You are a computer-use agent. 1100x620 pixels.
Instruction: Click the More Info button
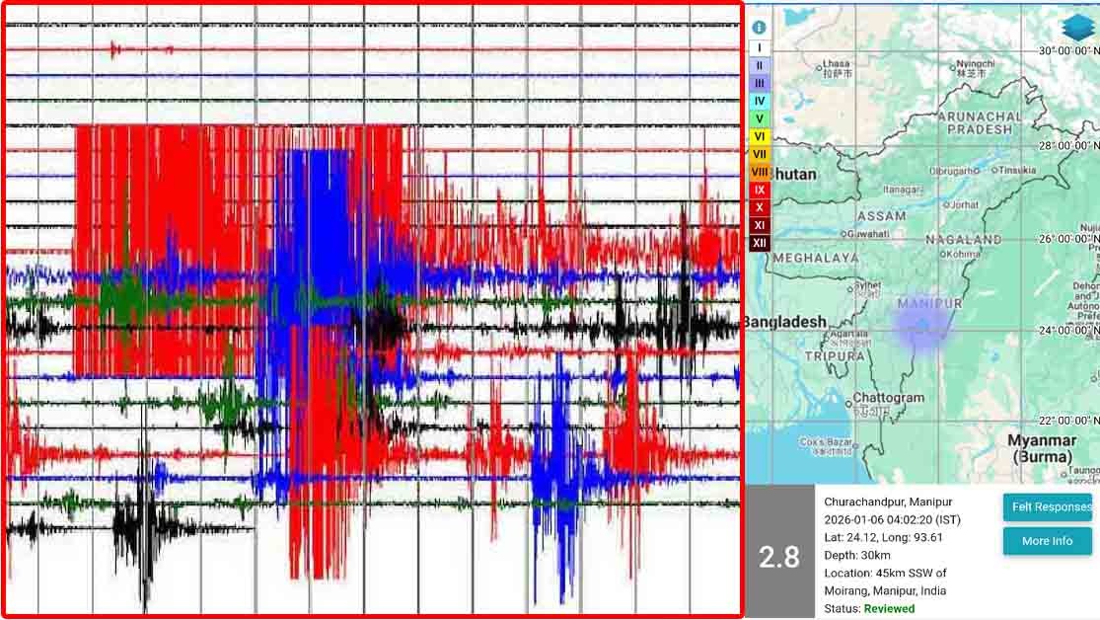click(1047, 541)
